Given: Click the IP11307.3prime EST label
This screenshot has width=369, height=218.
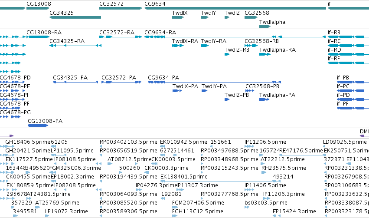Looking at the screenshot, I should click(x=197, y=185).
